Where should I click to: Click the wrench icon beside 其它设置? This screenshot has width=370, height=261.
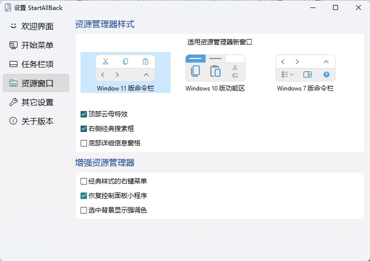[x=13, y=102]
